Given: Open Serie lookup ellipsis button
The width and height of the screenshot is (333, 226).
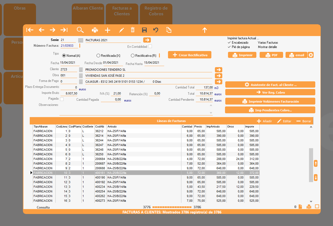Looking at the screenshot, I should [x=80, y=40].
